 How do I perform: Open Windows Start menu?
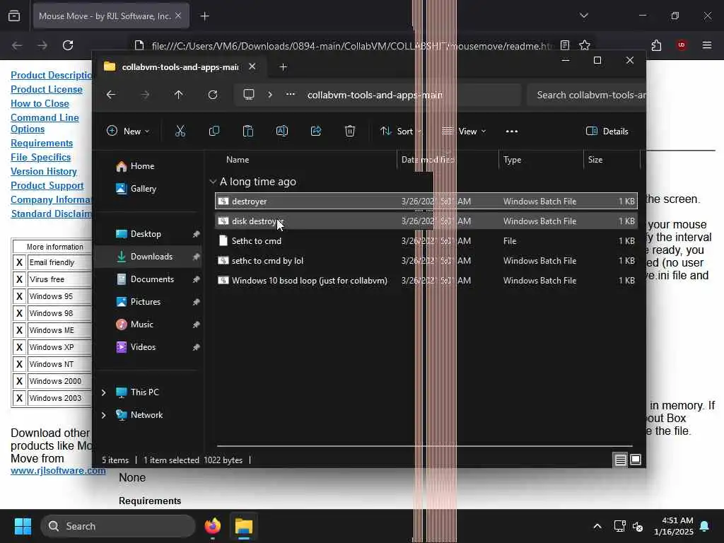pyautogui.click(x=23, y=526)
